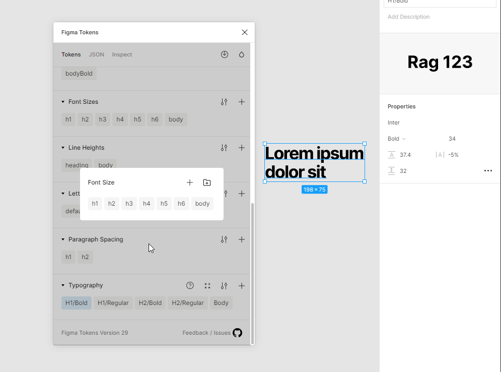This screenshot has height=372, width=501.
Task: Apply the H1/Bold typography token
Action: (77, 303)
